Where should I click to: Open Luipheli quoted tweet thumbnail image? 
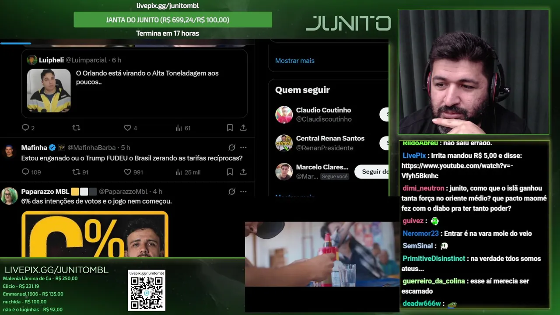pos(49,91)
